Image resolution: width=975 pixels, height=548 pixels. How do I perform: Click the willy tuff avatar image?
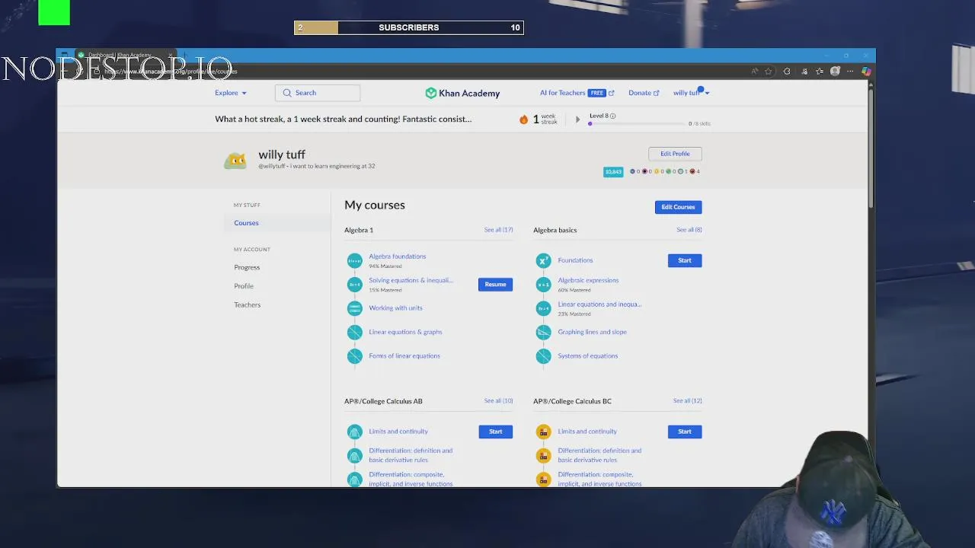[x=235, y=160]
